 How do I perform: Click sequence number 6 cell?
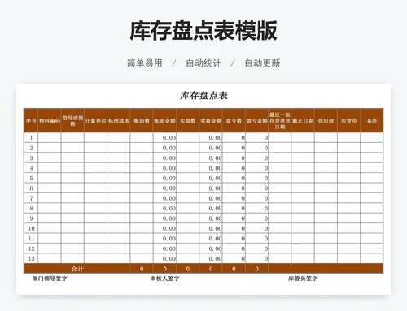[31, 188]
